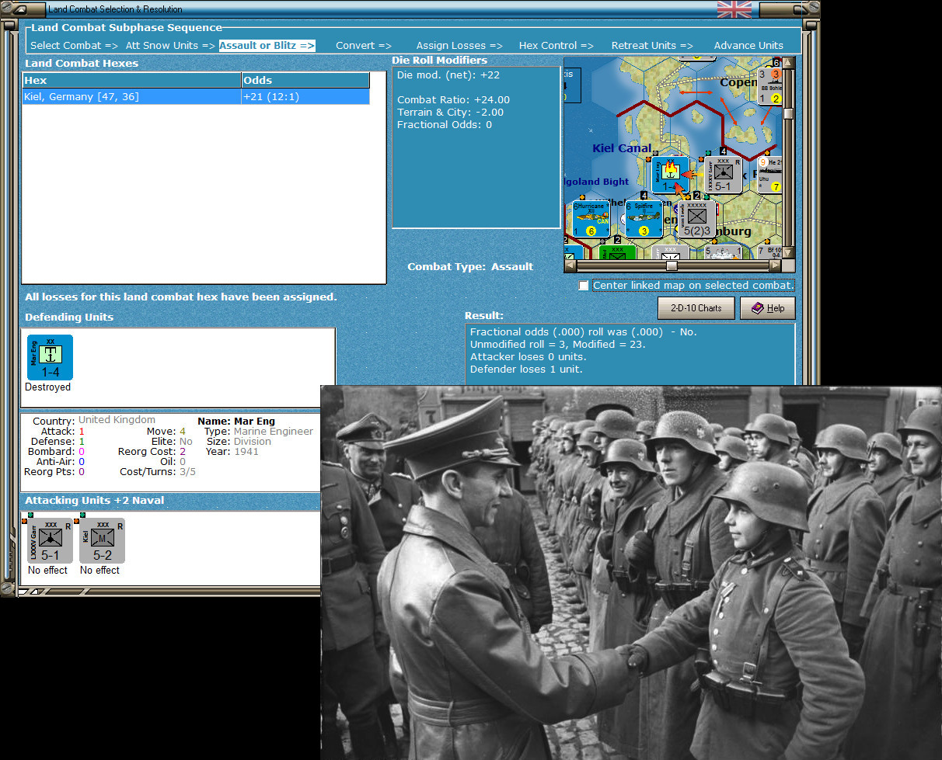Click the Help button

pyautogui.click(x=768, y=308)
